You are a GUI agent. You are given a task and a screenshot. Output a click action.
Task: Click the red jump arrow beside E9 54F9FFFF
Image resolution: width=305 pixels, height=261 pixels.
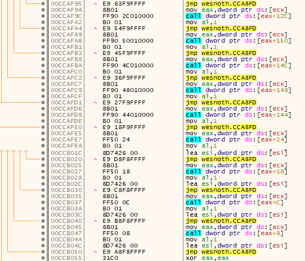click(95, 28)
